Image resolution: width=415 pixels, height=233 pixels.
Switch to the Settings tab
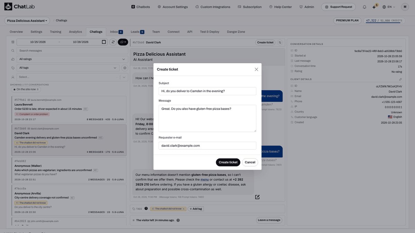point(36,32)
